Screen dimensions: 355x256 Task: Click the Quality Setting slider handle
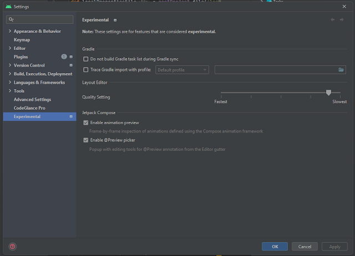(328, 93)
